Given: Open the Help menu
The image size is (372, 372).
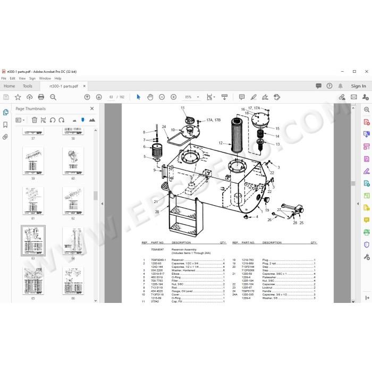Looking at the screenshot, I should pyautogui.click(x=58, y=78).
